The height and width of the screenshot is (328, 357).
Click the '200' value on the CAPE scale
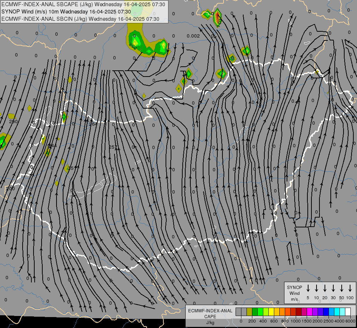[252, 321]
